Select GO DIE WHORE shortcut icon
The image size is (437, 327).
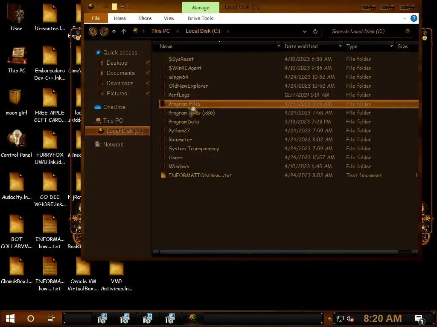tap(50, 190)
